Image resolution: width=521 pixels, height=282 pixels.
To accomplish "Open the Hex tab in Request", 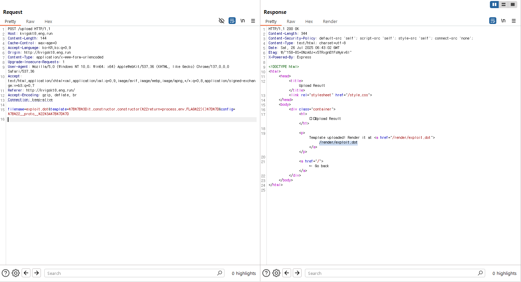I will pos(48,22).
